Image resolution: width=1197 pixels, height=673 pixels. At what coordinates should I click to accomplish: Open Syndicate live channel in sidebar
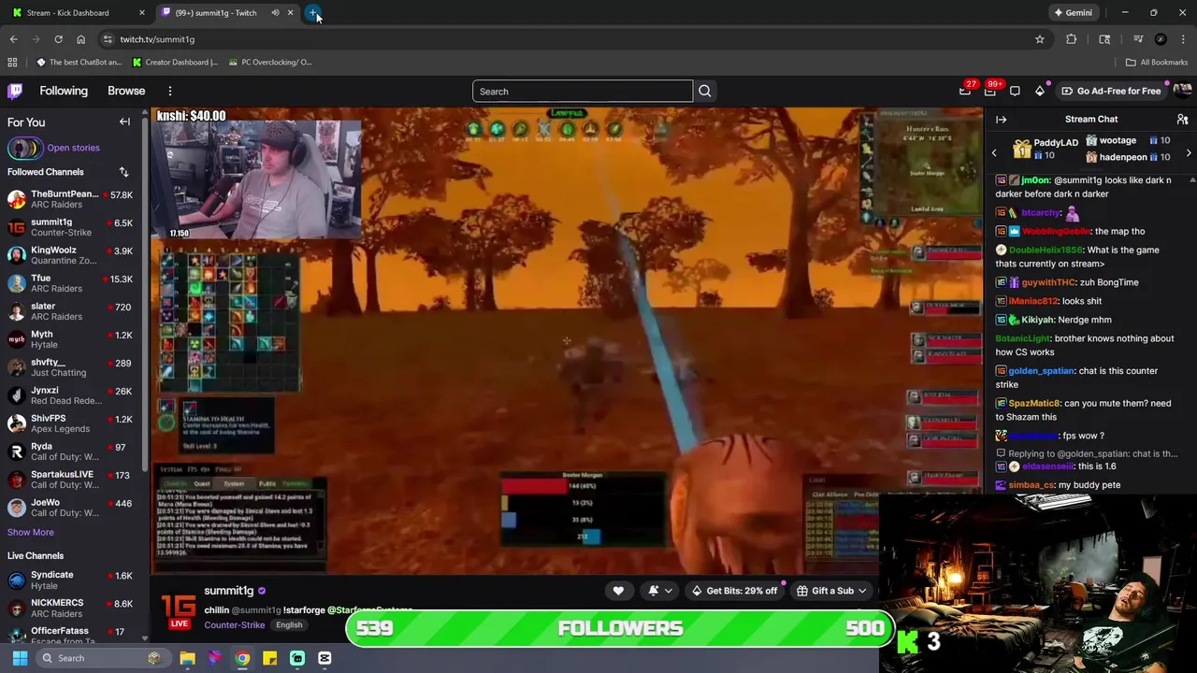(72, 580)
